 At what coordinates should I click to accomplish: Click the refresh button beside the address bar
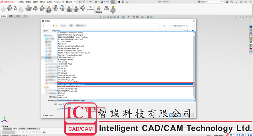tap(164, 26)
